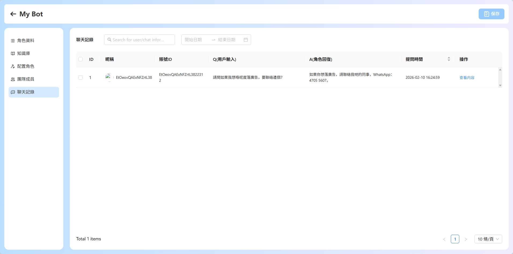513x254 pixels.
Task: Click the 聊天記錄 chat bubble icon
Action: [13, 92]
